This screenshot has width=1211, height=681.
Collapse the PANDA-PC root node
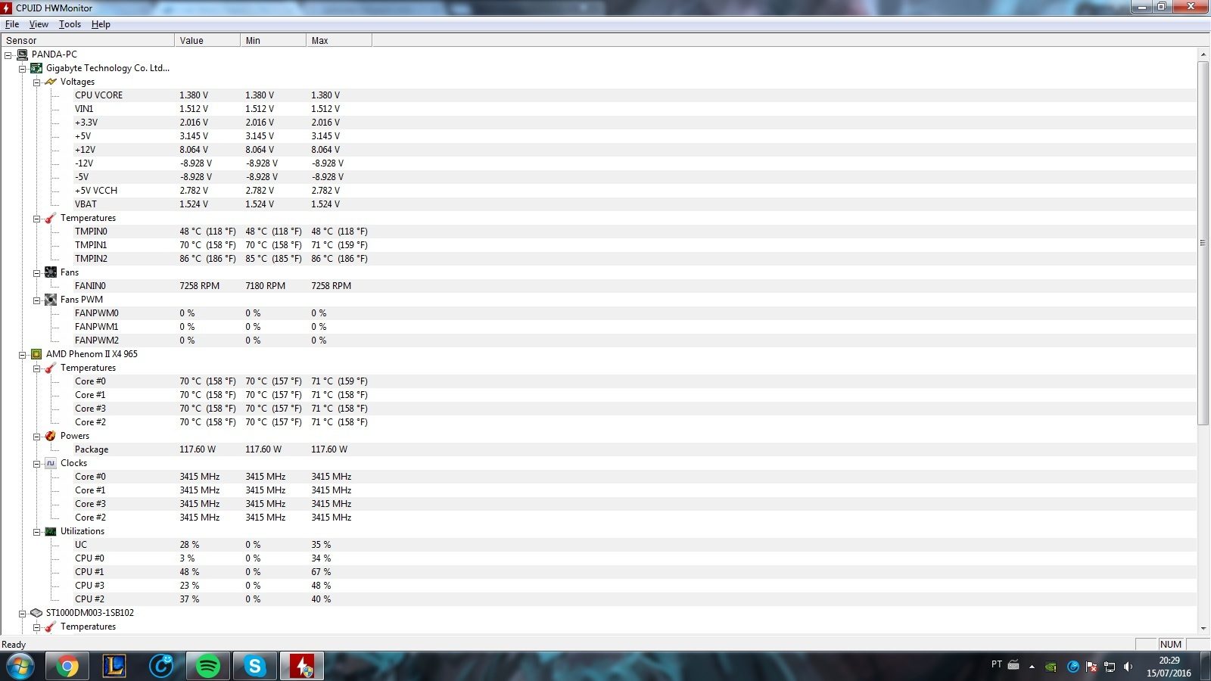(x=8, y=55)
